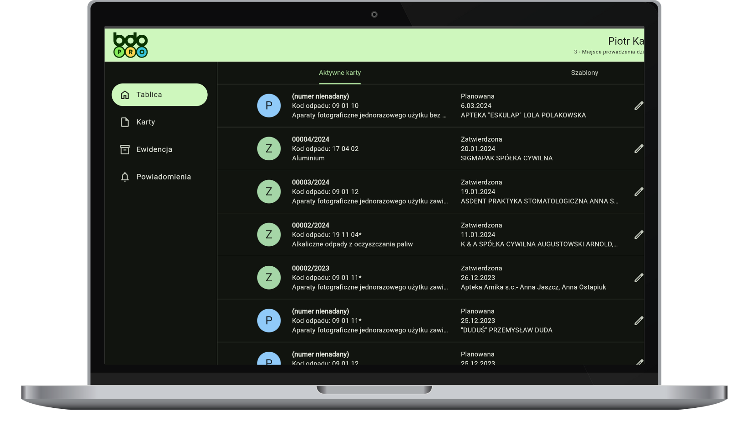
Task: Switch to the Aktywne karty tab
Action: click(339, 73)
